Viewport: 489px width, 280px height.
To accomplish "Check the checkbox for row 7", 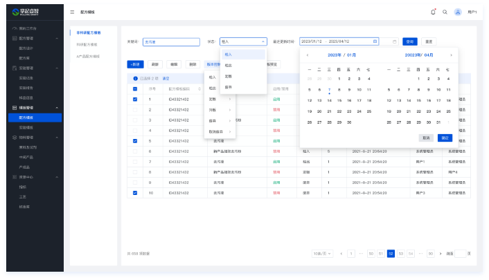I will (x=135, y=162).
